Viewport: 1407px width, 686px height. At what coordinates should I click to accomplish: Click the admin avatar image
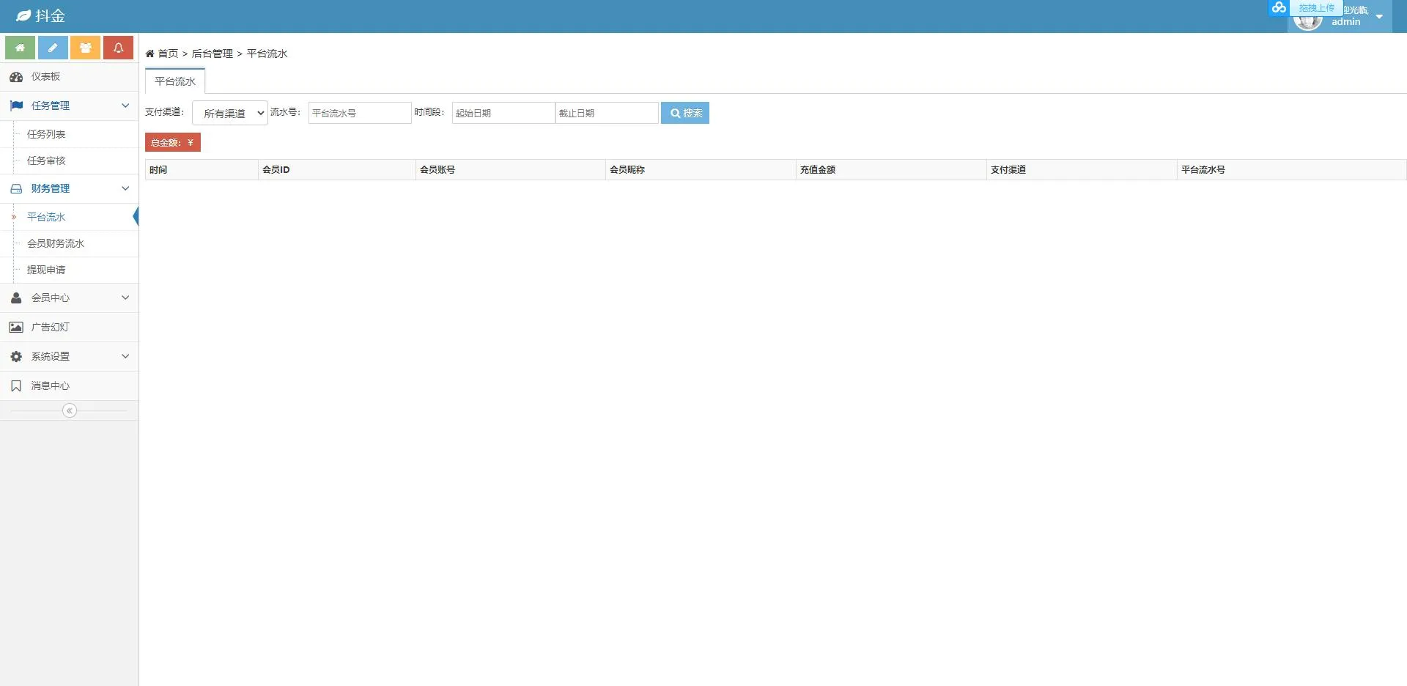(x=1308, y=21)
